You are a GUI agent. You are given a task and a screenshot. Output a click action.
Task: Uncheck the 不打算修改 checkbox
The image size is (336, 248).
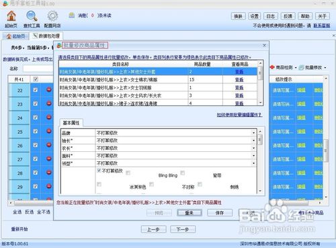point(99,171)
